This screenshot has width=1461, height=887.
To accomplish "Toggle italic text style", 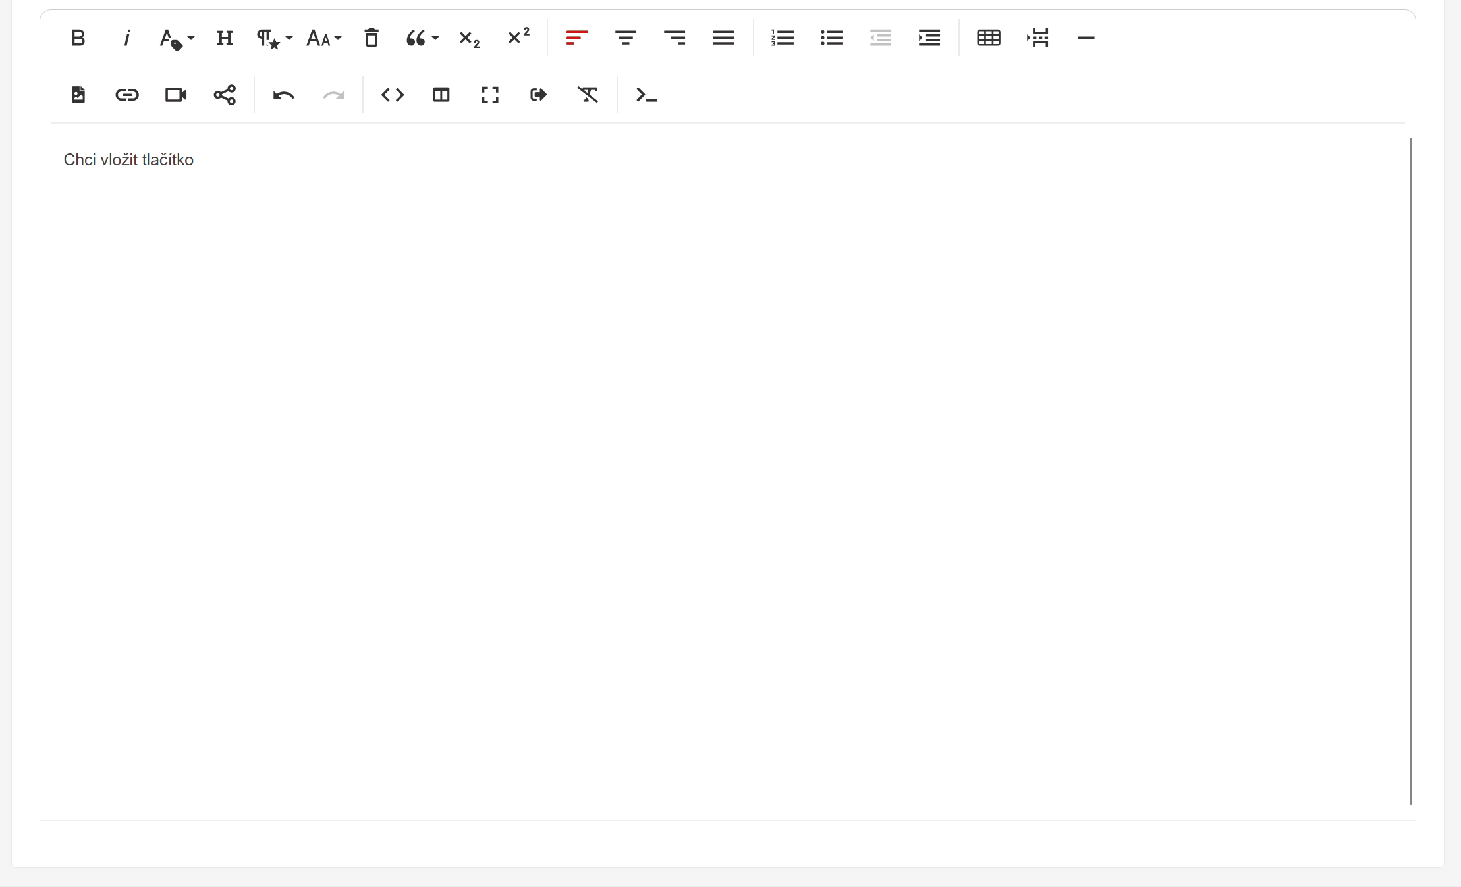I will point(126,38).
